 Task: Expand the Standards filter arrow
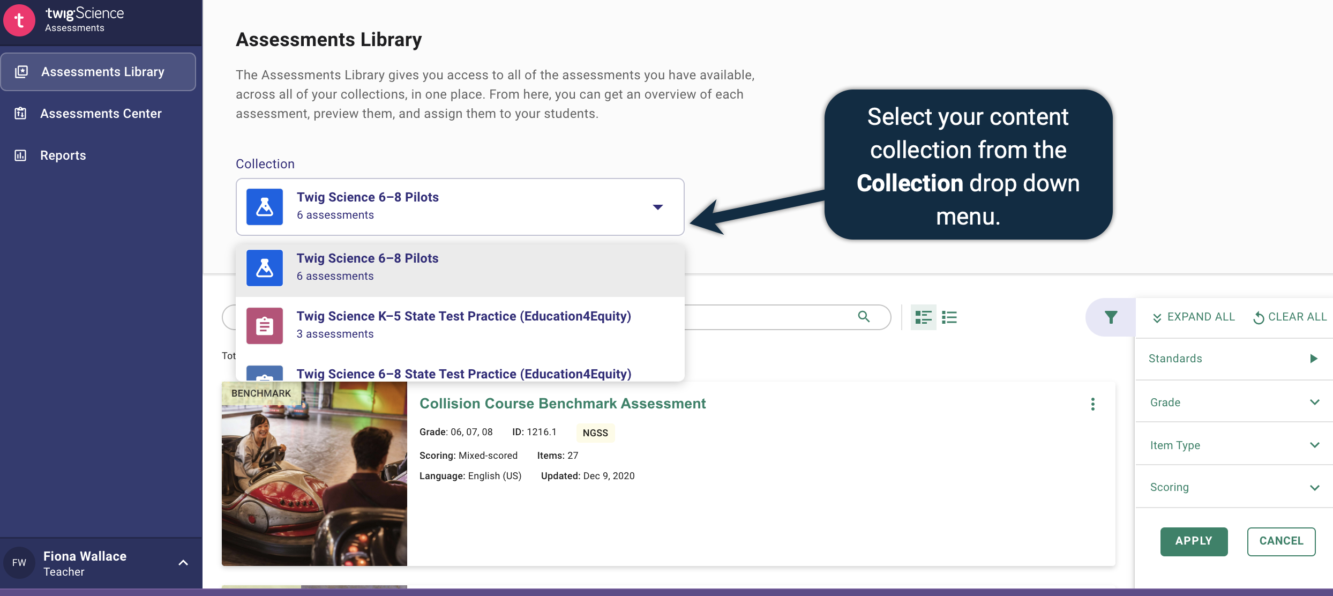point(1313,359)
